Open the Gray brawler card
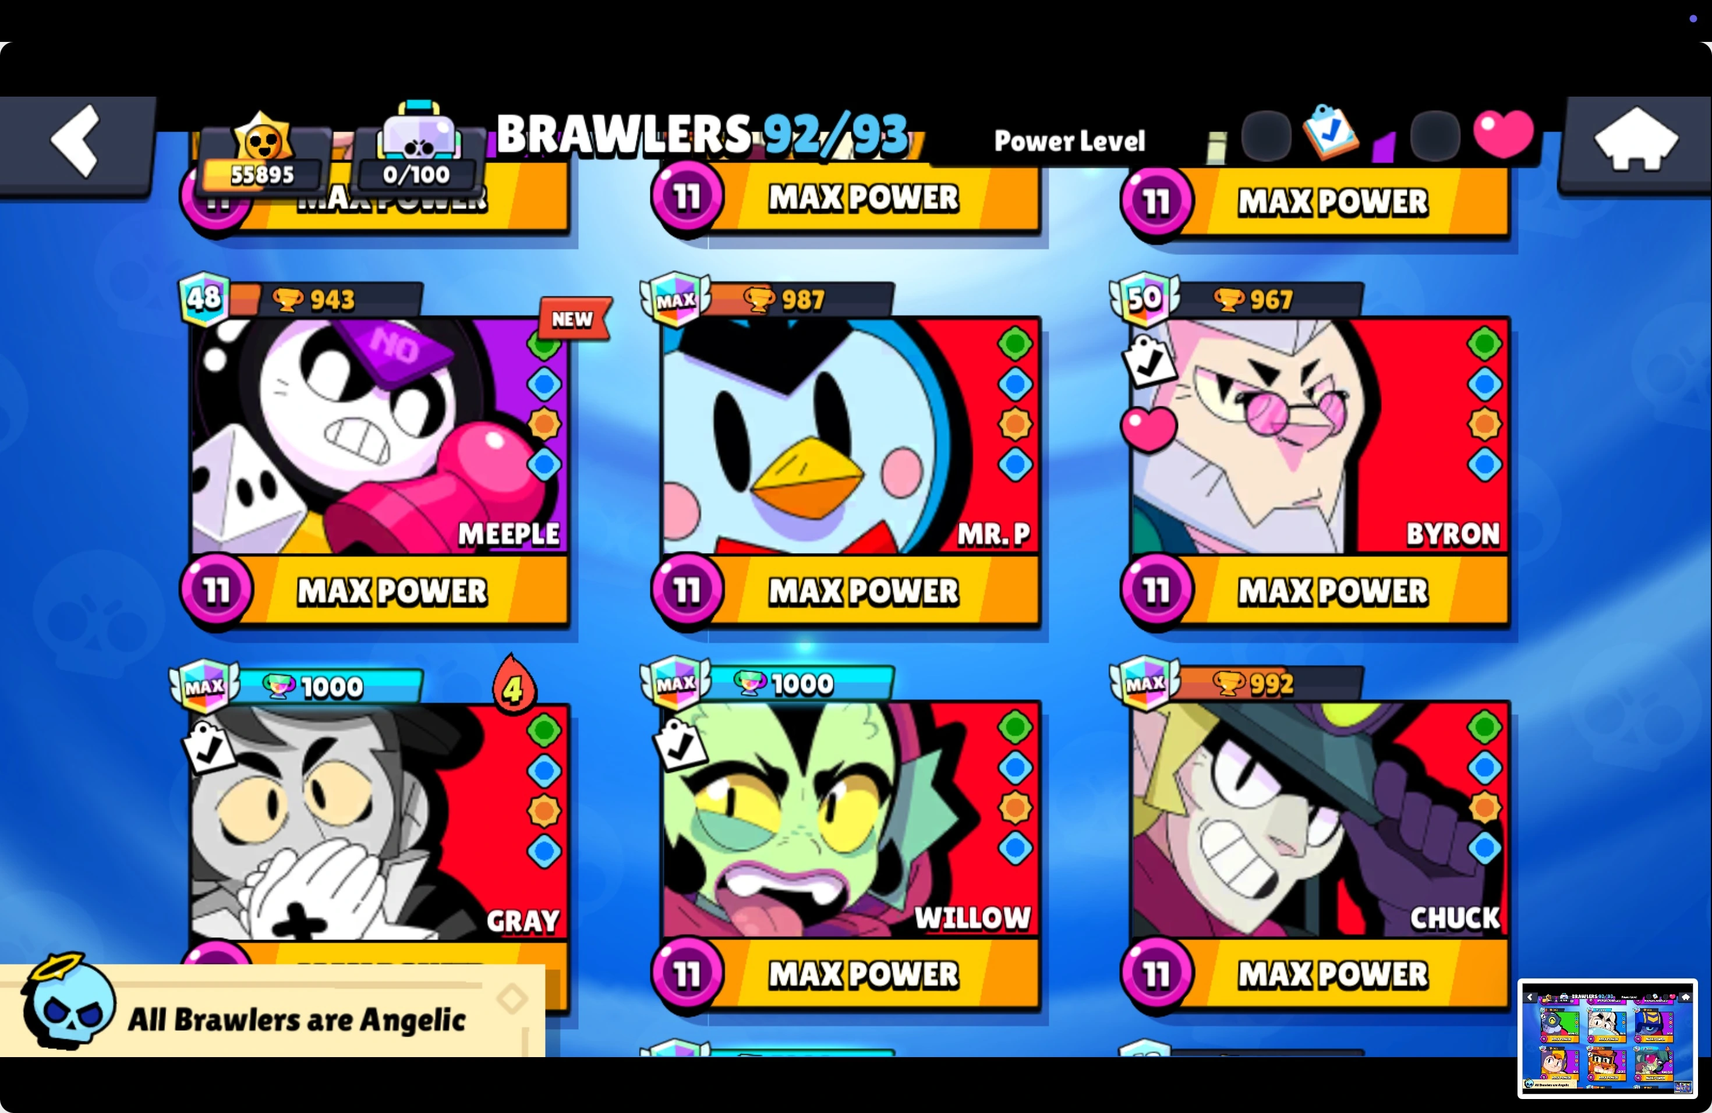This screenshot has height=1113, width=1712. click(379, 821)
